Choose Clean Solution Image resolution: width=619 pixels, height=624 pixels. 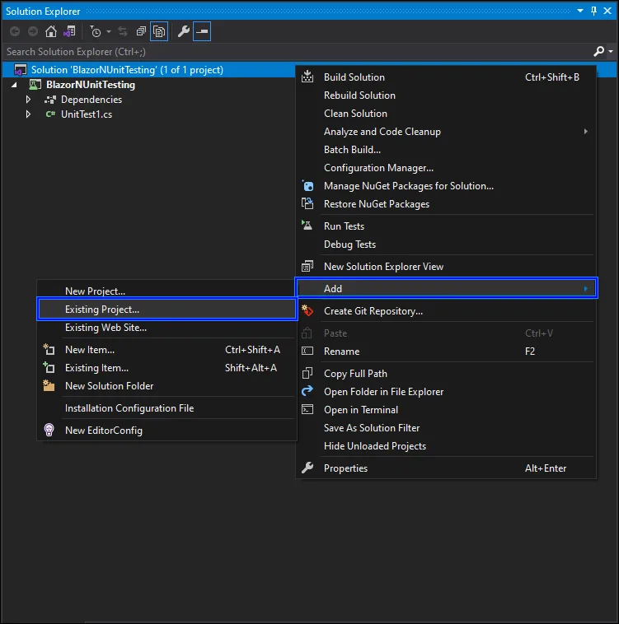[x=446, y=114]
